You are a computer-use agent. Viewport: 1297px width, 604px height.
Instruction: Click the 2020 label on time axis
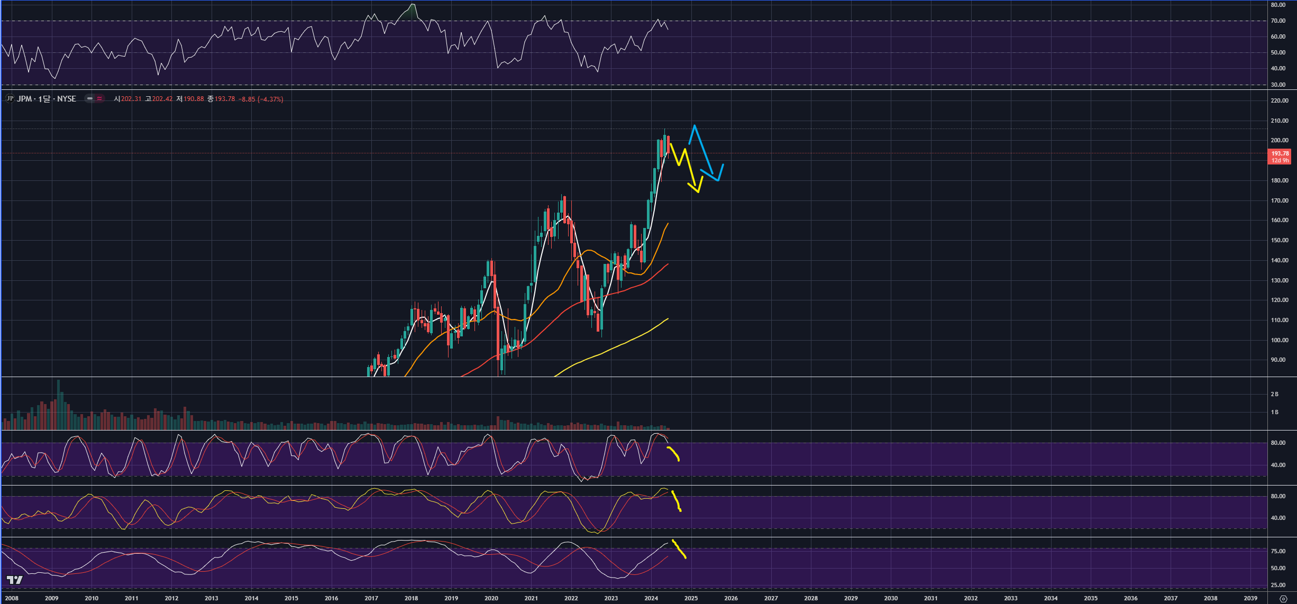pos(491,598)
